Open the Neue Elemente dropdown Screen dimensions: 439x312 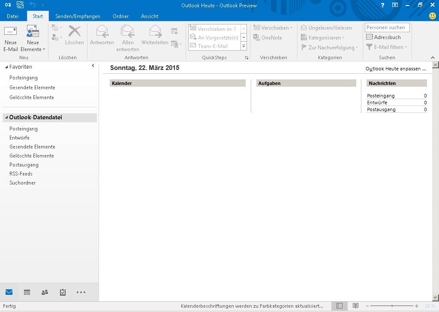(33, 45)
